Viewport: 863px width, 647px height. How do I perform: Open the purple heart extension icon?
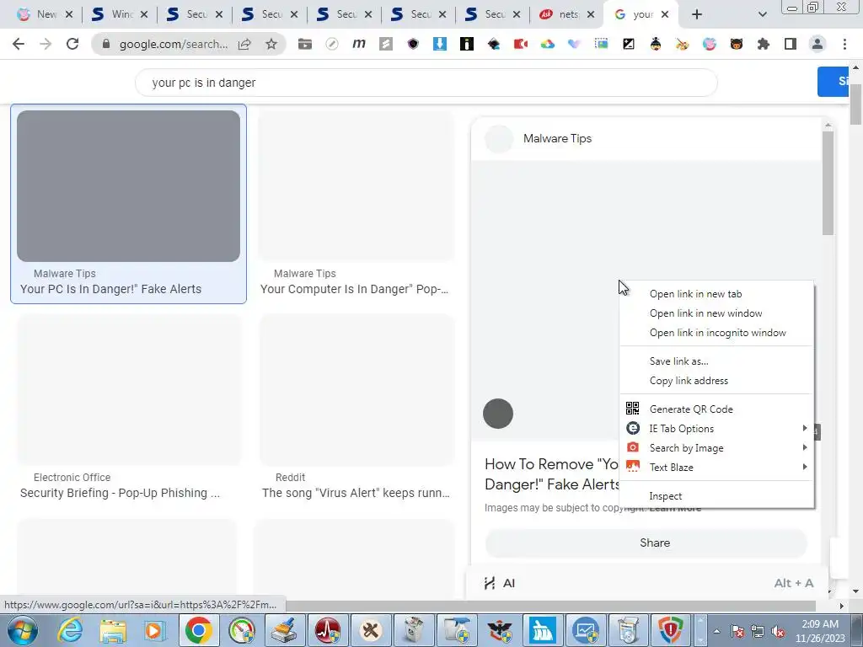point(575,44)
